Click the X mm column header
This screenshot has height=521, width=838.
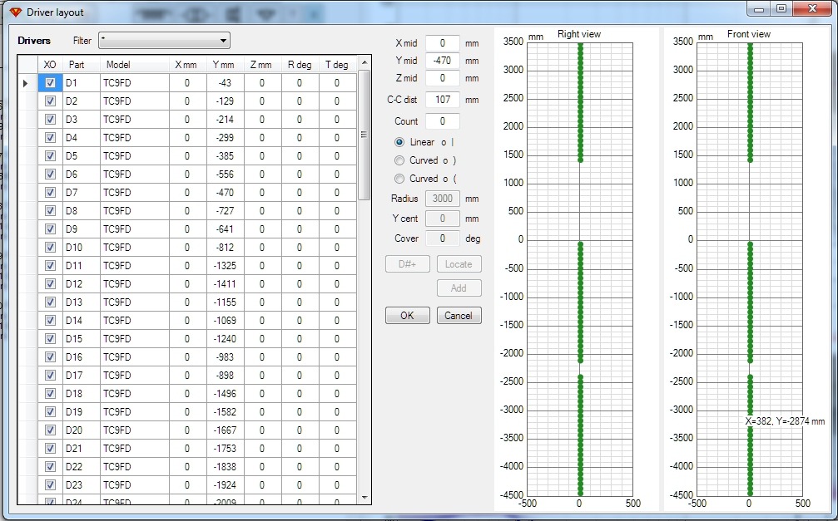click(x=187, y=65)
